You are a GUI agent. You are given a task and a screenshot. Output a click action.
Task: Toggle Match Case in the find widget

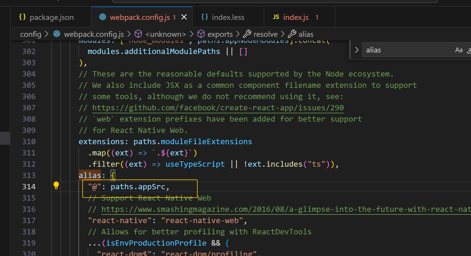(459, 50)
